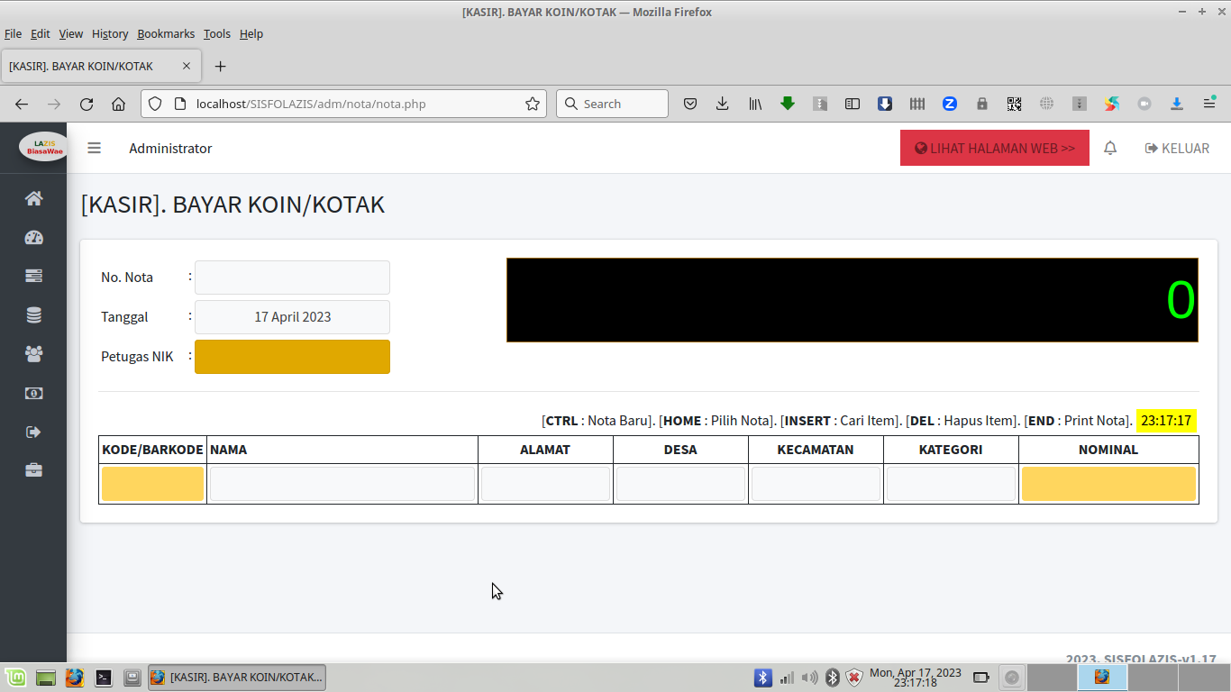Click the URL address bar
This screenshot has height=692, width=1231.
tap(343, 104)
